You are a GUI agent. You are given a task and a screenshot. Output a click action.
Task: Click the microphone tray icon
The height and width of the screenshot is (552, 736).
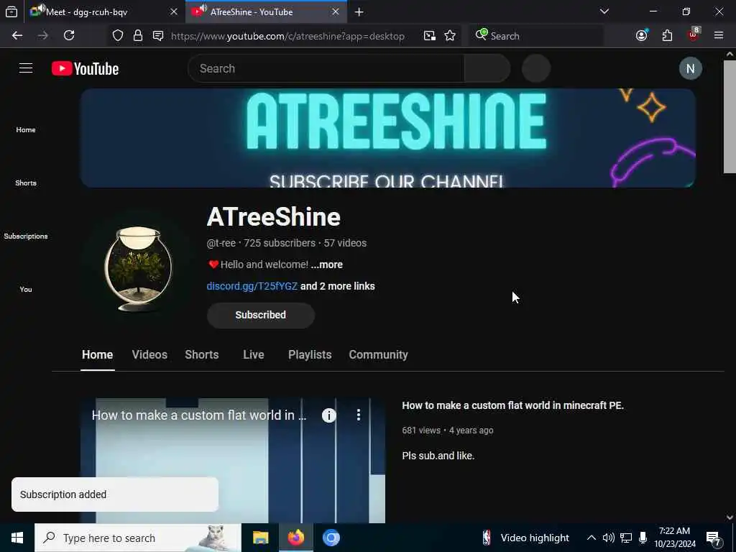pos(643,538)
